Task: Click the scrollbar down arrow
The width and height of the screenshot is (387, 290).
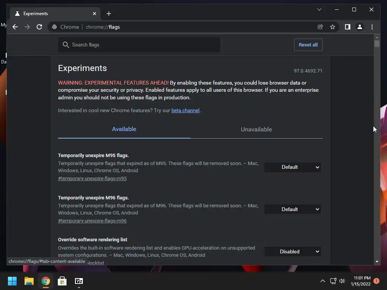Action: (377, 262)
